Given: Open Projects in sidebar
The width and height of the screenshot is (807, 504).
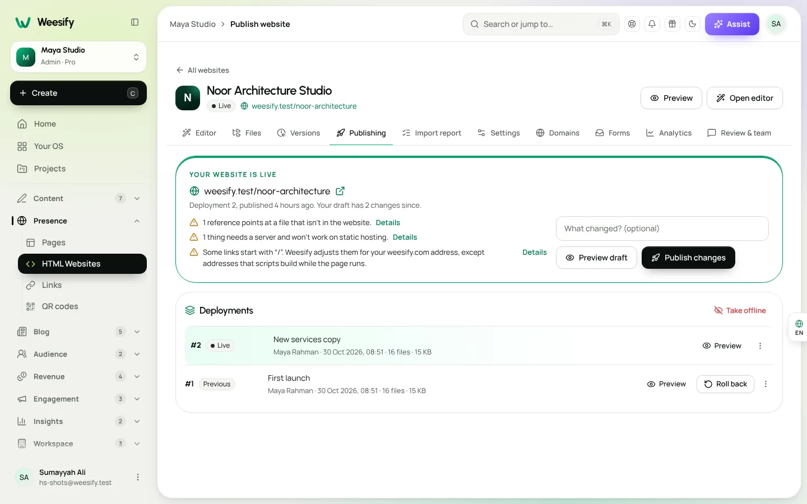Looking at the screenshot, I should 78,169.
